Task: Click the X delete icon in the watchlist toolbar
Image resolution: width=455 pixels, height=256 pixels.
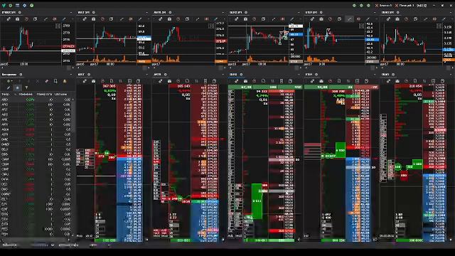Action: pyautogui.click(x=37, y=81)
